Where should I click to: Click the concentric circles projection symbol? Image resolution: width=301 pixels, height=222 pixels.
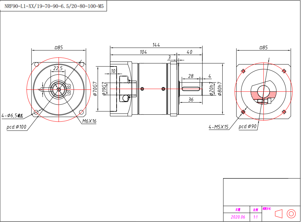pyautogui.click(x=291, y=213)
